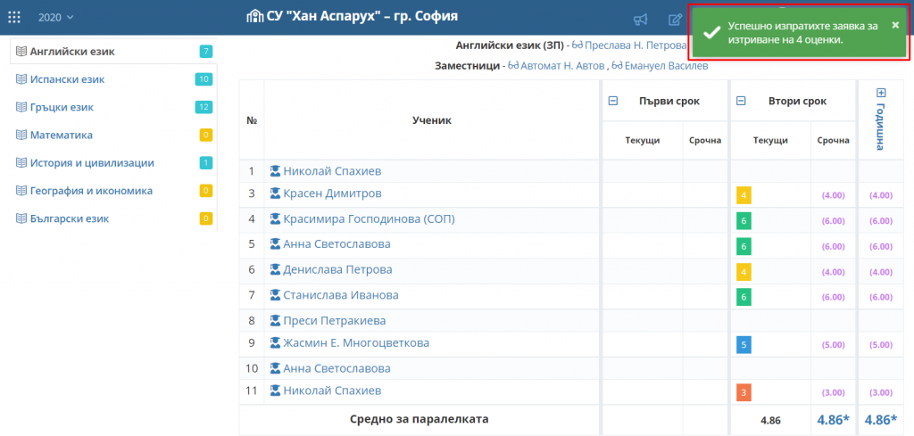Click the grade 3 badge for Николай Спахиев
Viewport: 914px width, 436px height.
(743, 392)
